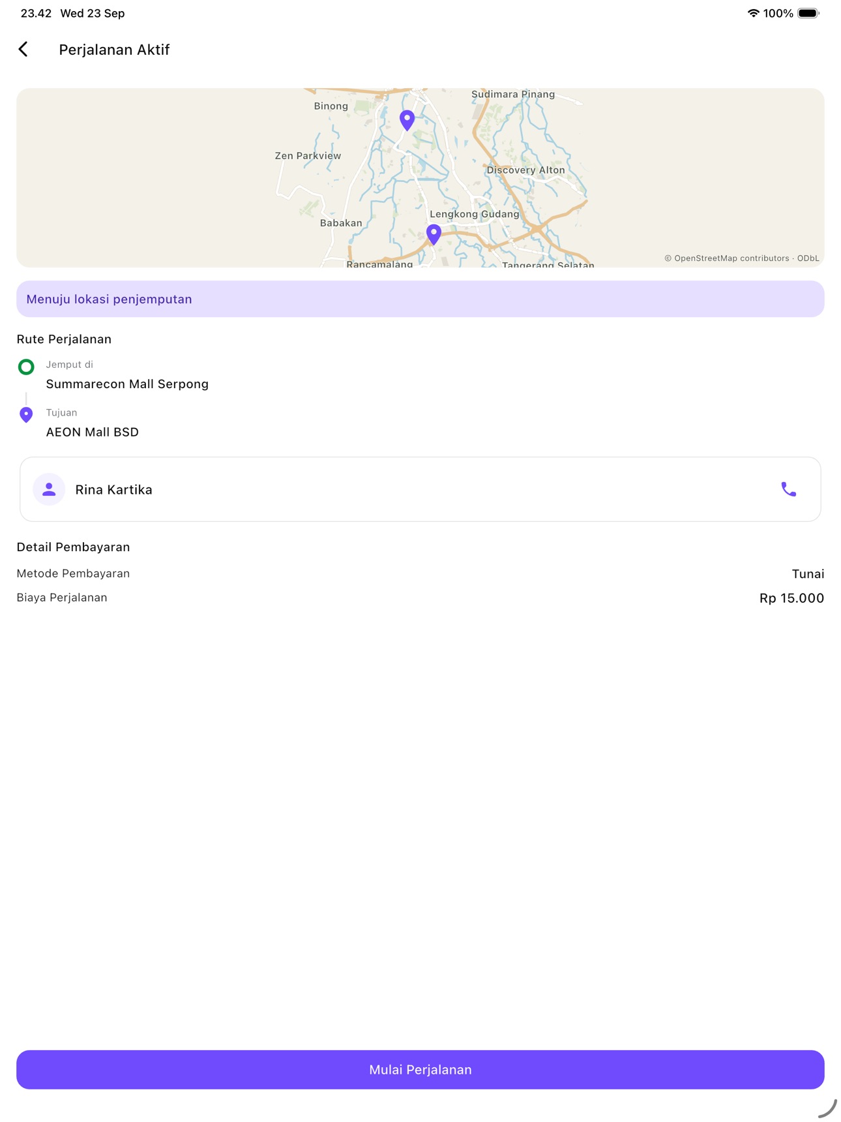
Task: Tap the Tujuan label
Action: pyautogui.click(x=61, y=413)
